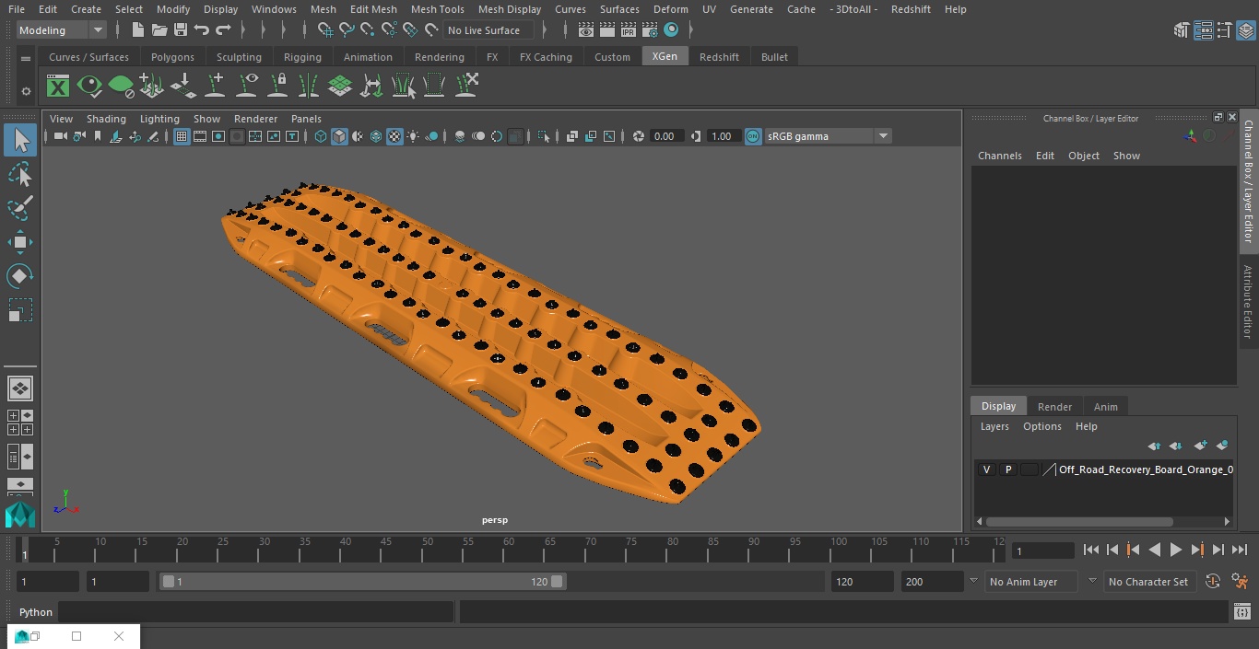The width and height of the screenshot is (1259, 649).
Task: Click the Save Scene floppy icon
Action: 180,30
